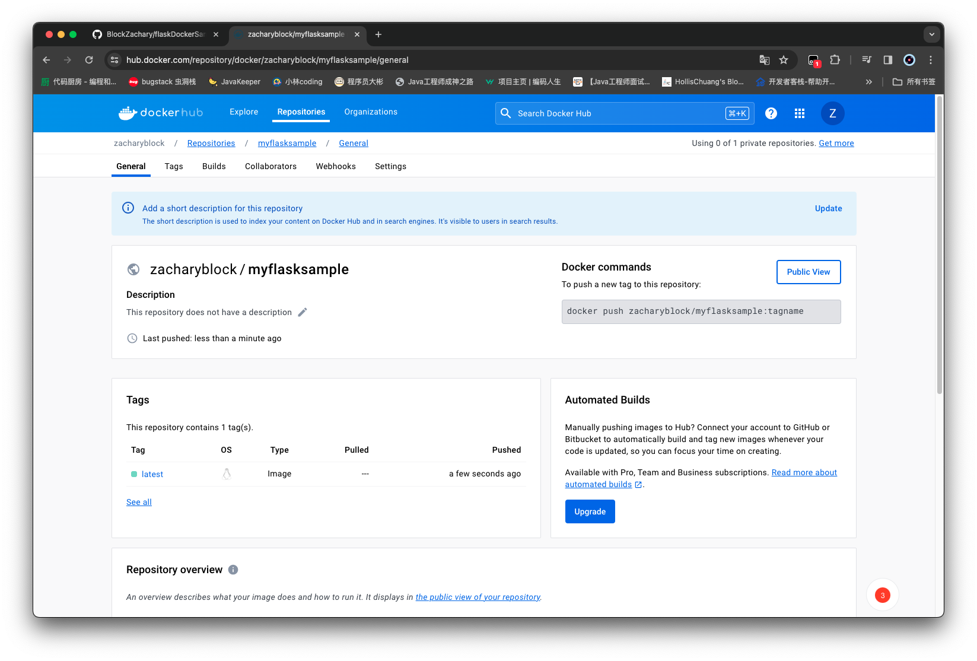Screen dimensions: 977x661
Task: Click the Repository overview info icon
Action: (233, 570)
